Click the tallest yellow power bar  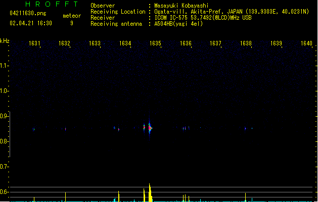click(150, 193)
